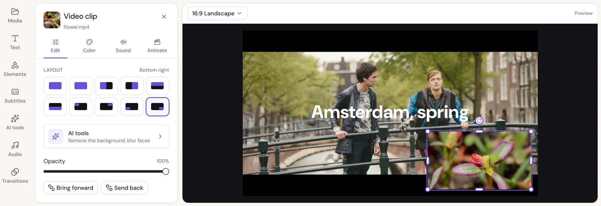601x206 pixels.
Task: Click the flower clip's bottom-right corner handle
Action: tap(531, 190)
